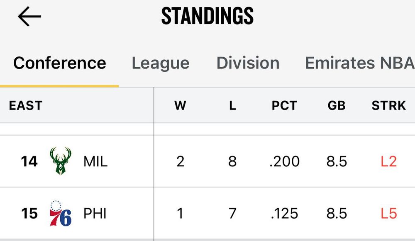
Task: Select the Emirates NBA tab
Action: click(x=359, y=63)
